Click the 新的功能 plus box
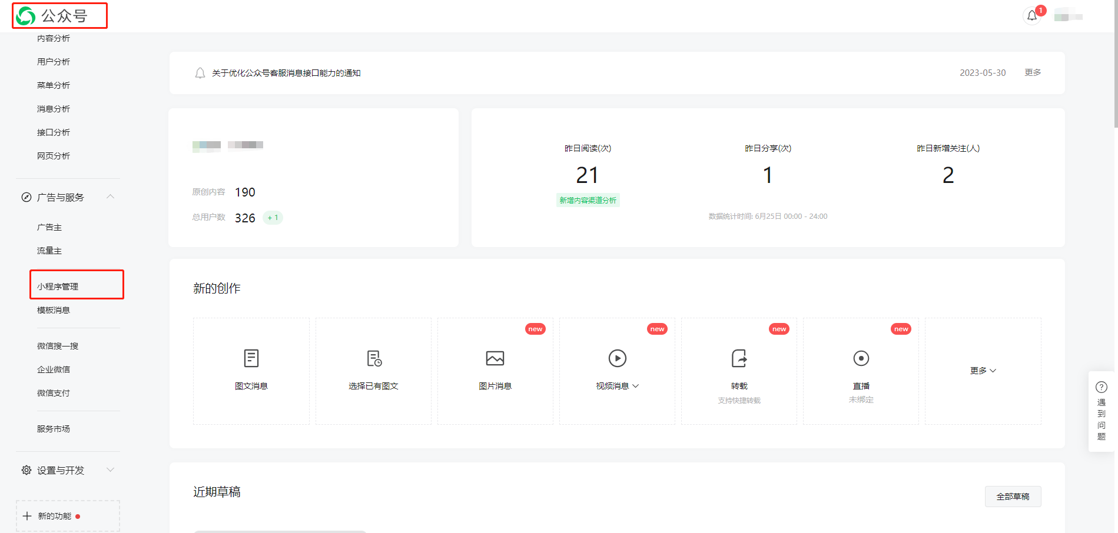This screenshot has width=1118, height=533. [68, 516]
